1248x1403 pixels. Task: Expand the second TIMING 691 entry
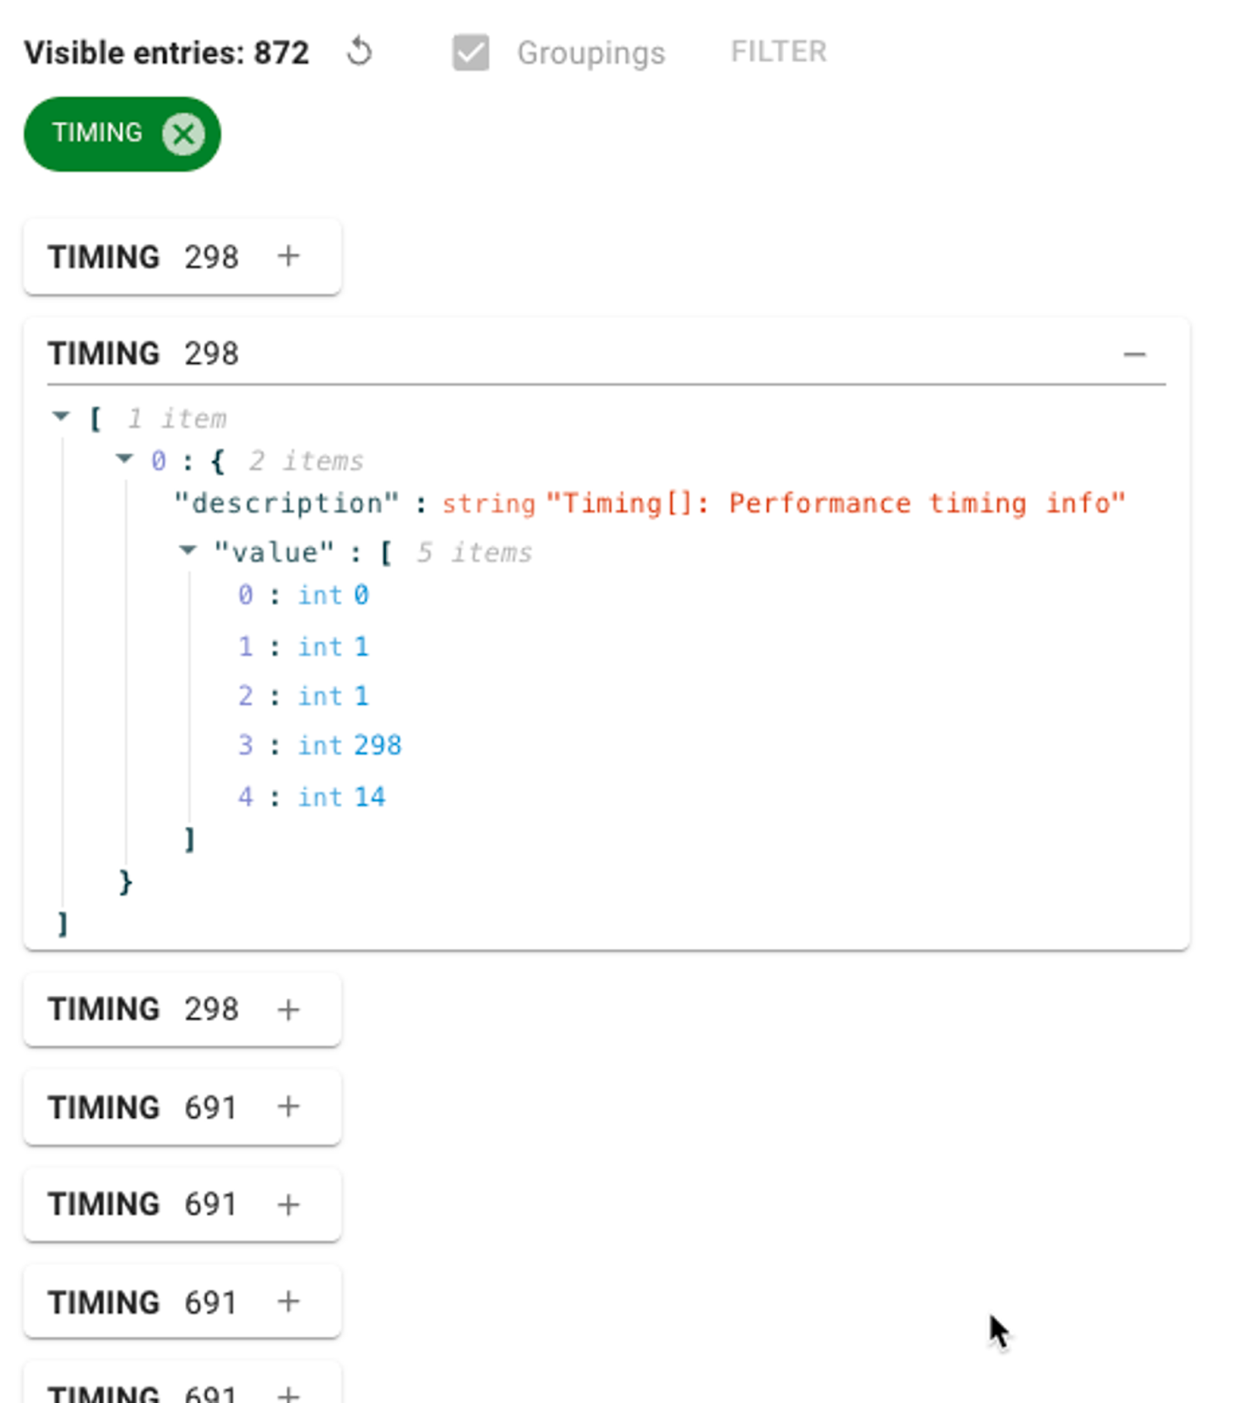(289, 1205)
